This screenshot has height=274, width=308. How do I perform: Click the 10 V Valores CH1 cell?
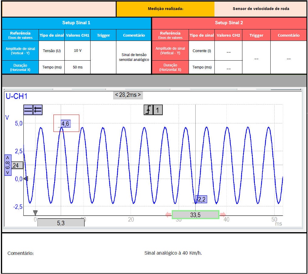pos(77,51)
